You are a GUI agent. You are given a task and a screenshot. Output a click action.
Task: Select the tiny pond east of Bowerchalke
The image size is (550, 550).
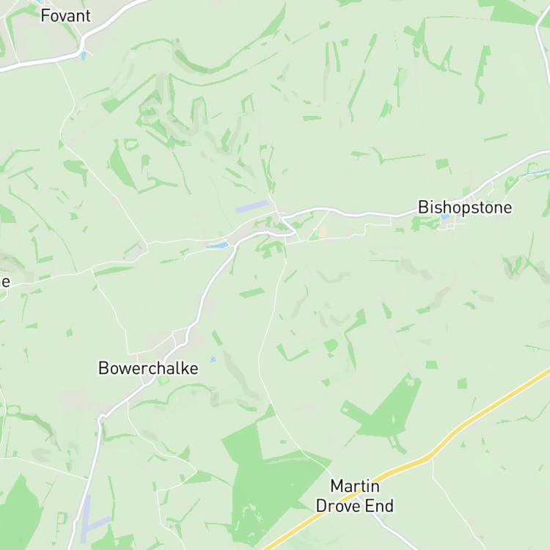point(213,359)
